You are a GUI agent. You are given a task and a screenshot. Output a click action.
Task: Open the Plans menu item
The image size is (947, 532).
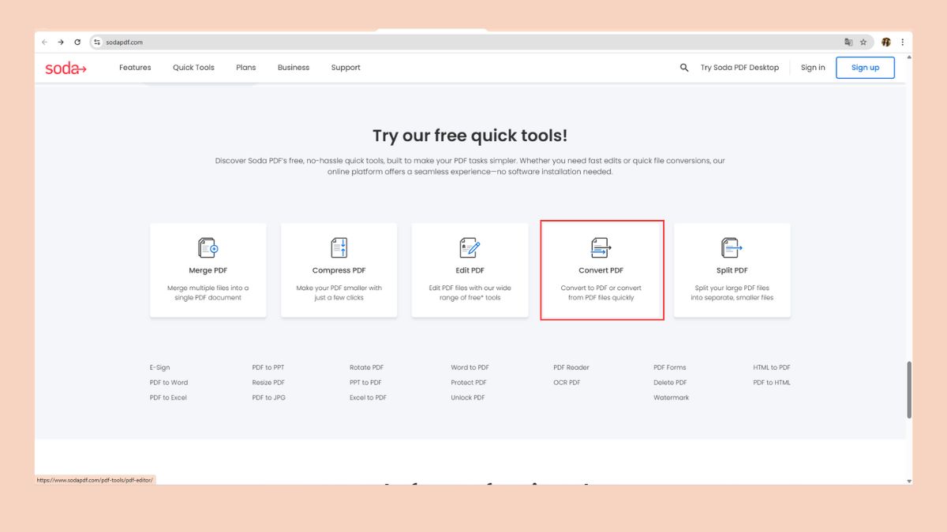[x=246, y=68]
